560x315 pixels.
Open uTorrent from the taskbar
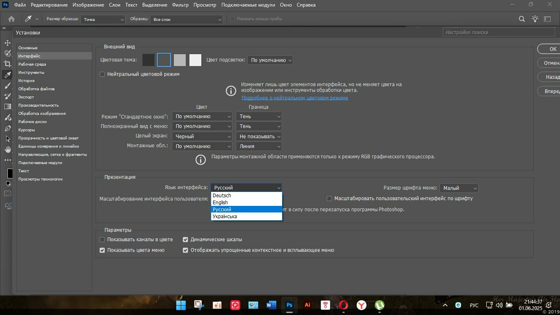(x=380, y=305)
